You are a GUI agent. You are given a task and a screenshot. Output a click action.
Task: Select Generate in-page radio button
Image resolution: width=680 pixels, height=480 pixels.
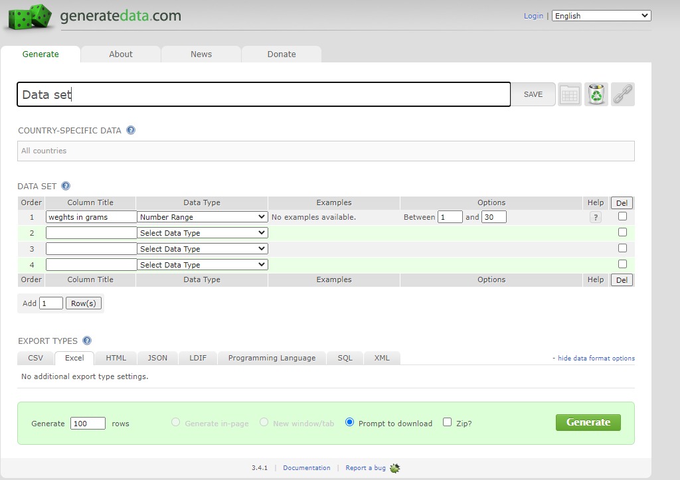(175, 422)
